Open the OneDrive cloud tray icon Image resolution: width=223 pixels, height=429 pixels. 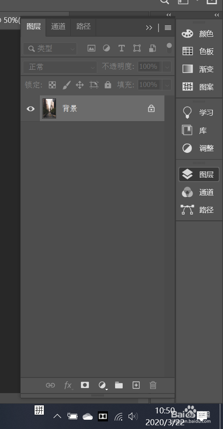click(x=88, y=417)
